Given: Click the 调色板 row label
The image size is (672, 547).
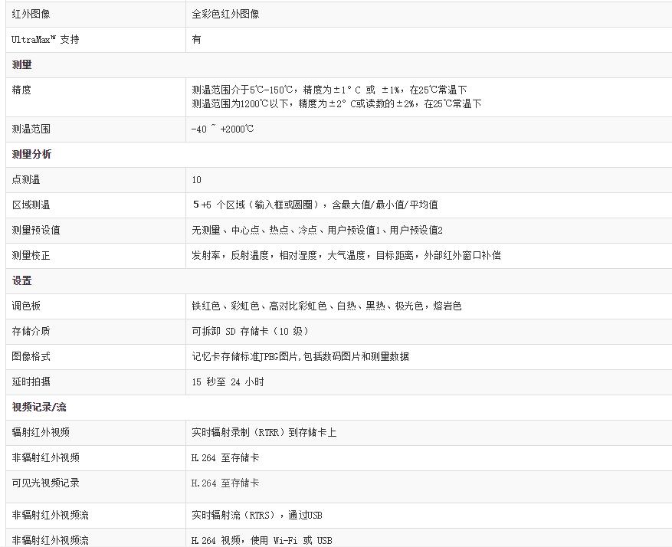Looking at the screenshot, I should 26,306.
